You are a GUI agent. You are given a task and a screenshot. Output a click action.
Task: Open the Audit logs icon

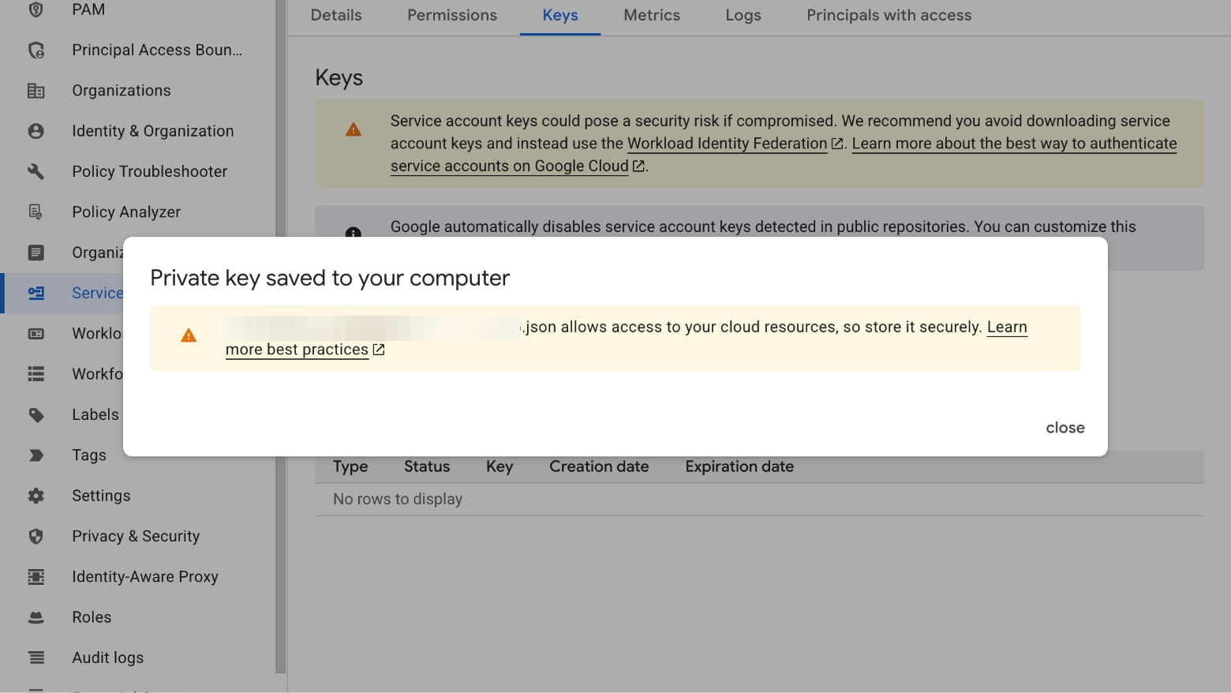pos(36,657)
